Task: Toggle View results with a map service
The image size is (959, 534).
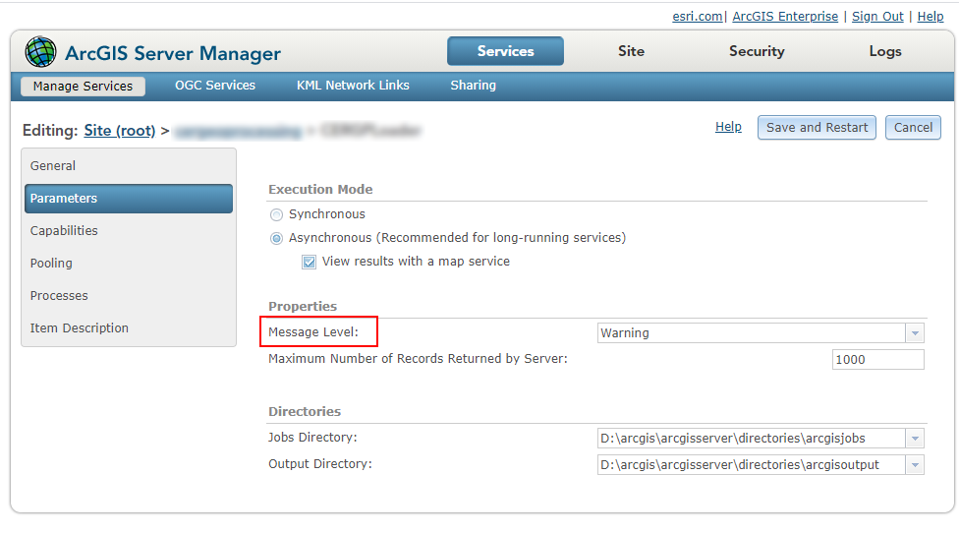Action: 309,263
